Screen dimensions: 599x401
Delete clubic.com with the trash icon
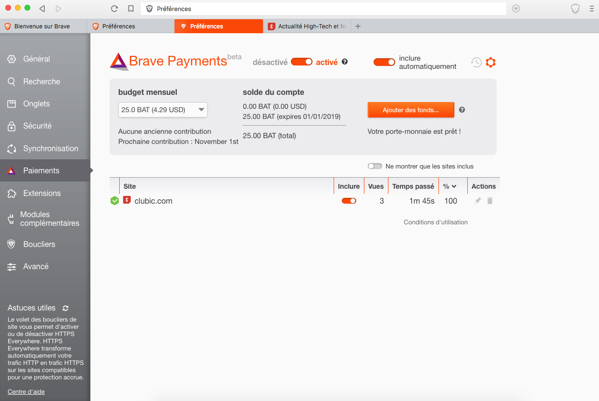490,201
